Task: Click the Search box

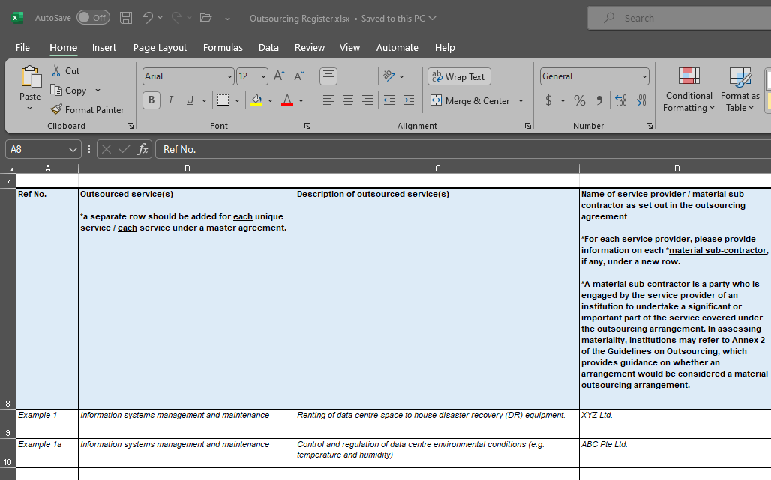Action: 679,18
